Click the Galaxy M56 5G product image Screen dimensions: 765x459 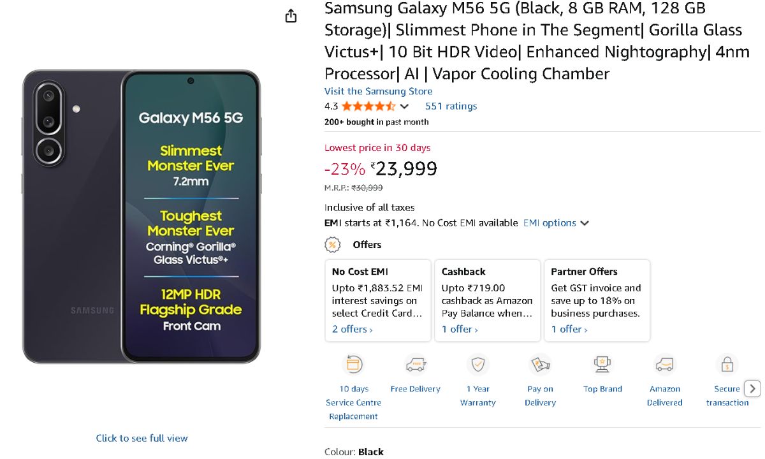(142, 217)
